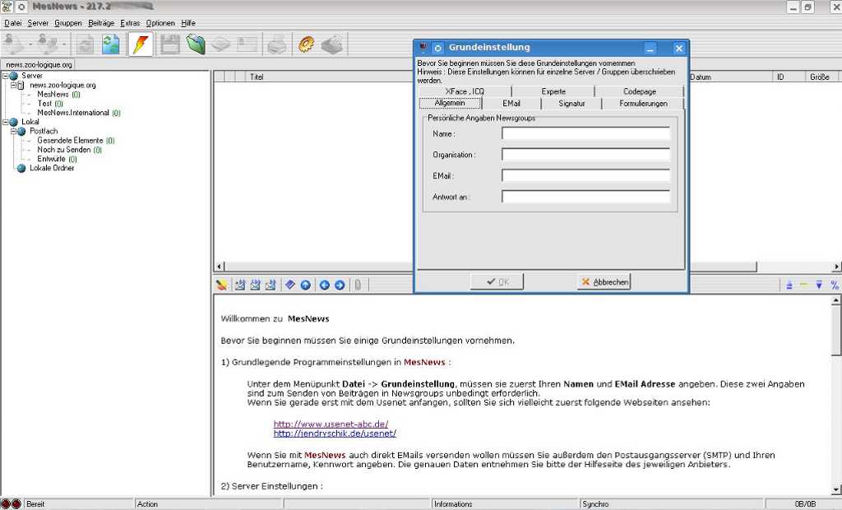Open the usenet-abc.de link

[331, 424]
